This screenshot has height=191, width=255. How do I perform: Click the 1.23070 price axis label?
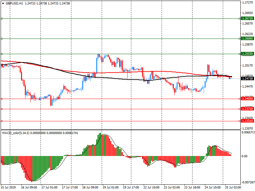[248, 129]
